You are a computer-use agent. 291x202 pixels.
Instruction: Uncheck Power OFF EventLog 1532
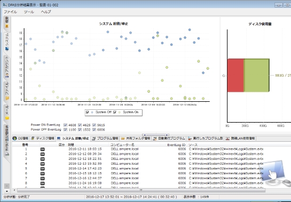[x=80, y=130]
